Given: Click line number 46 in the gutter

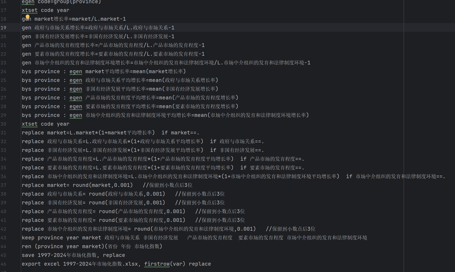Looking at the screenshot, I should 3,264.
